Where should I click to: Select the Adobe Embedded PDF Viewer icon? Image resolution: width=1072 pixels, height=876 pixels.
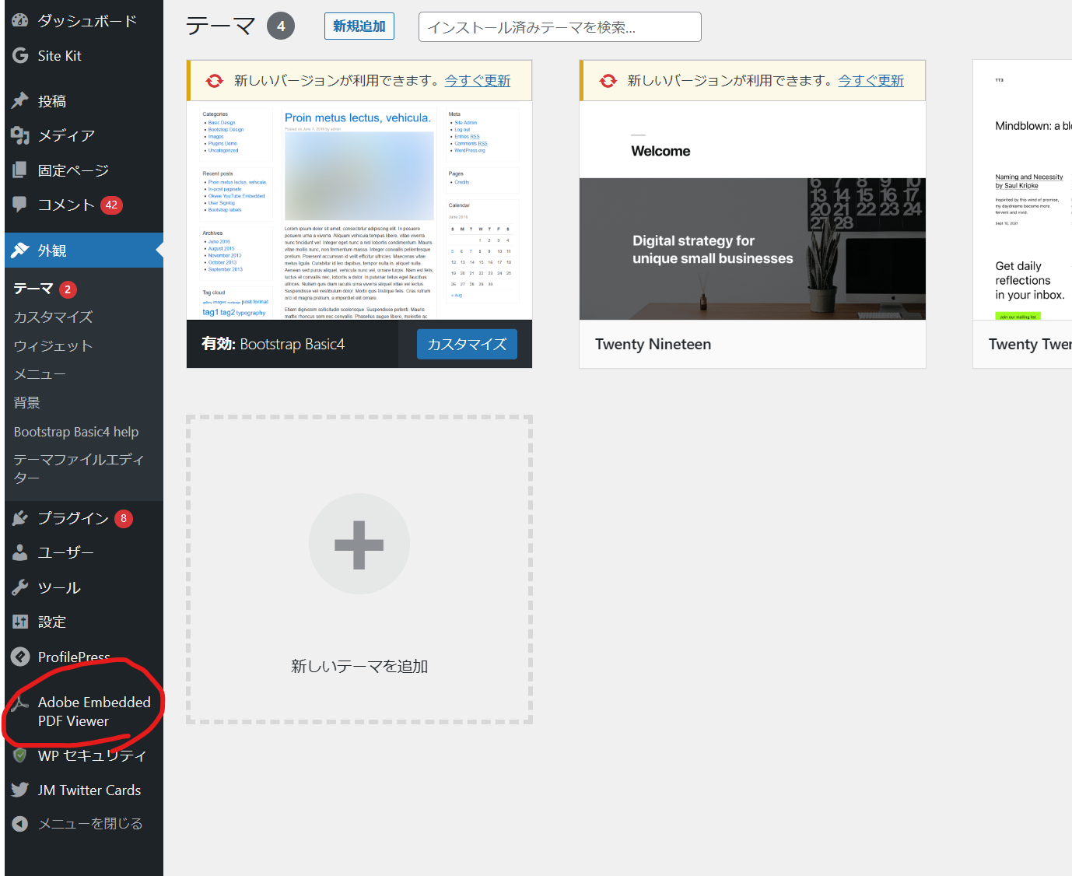tap(19, 701)
